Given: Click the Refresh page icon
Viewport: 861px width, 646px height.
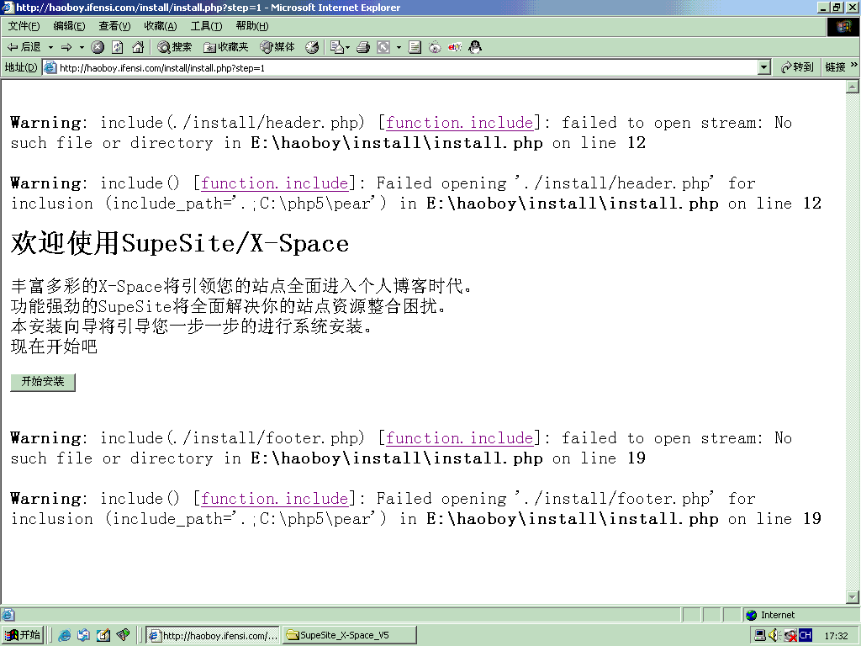Looking at the screenshot, I should pos(118,47).
